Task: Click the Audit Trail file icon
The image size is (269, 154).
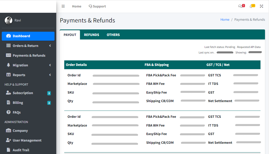Action: pos(8,150)
